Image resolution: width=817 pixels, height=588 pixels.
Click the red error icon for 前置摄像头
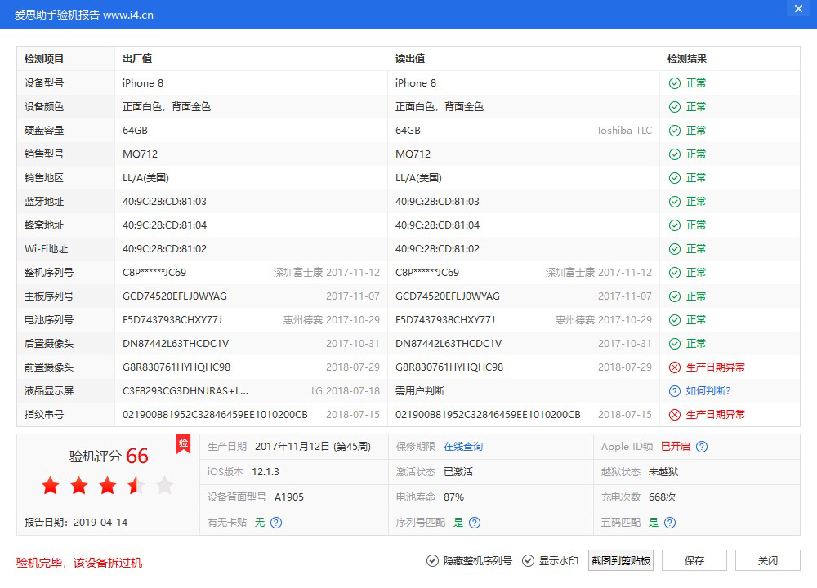[x=675, y=367]
